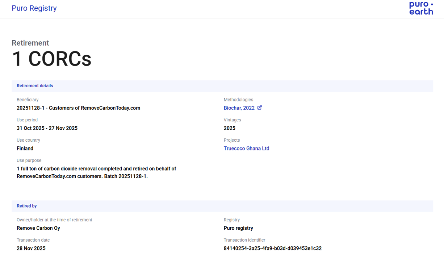Click the 28 Nov 2025 transaction date
Viewport: 444px width, 258px height.
pyautogui.click(x=31, y=249)
